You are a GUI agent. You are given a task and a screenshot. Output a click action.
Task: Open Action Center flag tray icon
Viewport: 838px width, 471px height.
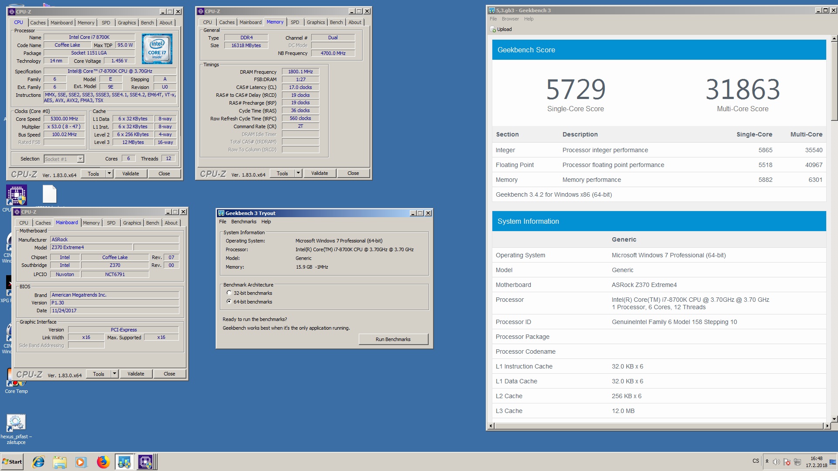click(786, 462)
